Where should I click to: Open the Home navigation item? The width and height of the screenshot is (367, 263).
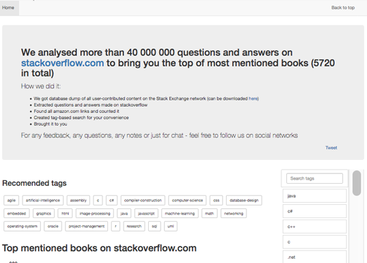[x=8, y=8]
